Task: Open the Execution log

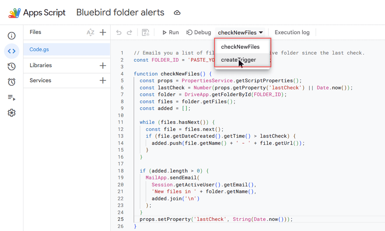Action: pos(292,33)
